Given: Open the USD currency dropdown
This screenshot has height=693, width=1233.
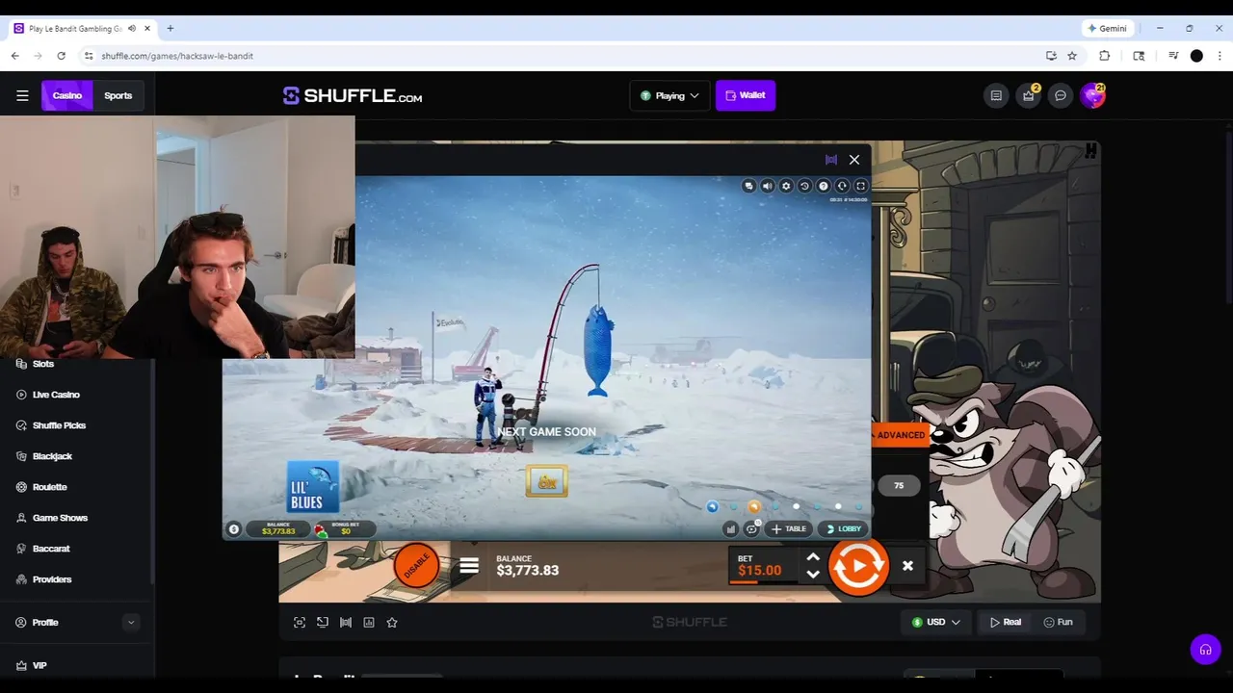Looking at the screenshot, I should pyautogui.click(x=936, y=622).
